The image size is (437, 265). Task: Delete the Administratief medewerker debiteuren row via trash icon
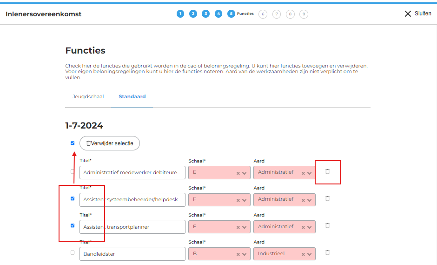327,172
